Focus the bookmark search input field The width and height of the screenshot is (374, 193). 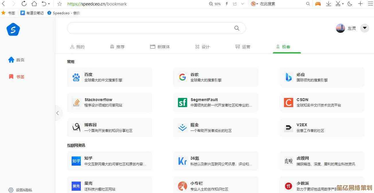[149, 28]
